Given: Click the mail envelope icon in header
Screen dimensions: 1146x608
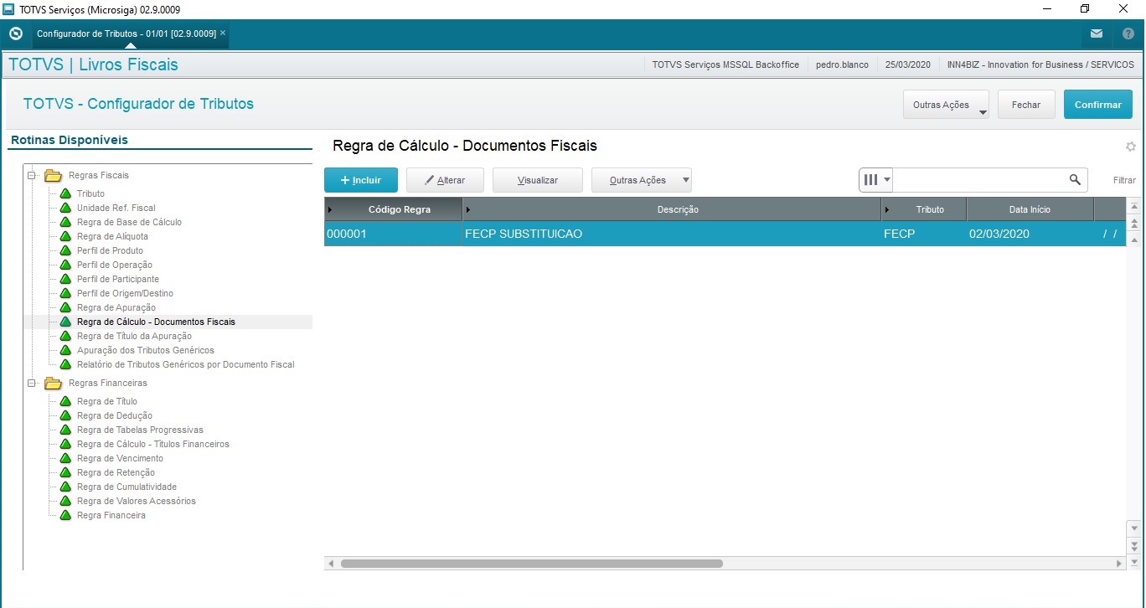Looking at the screenshot, I should click(1096, 34).
